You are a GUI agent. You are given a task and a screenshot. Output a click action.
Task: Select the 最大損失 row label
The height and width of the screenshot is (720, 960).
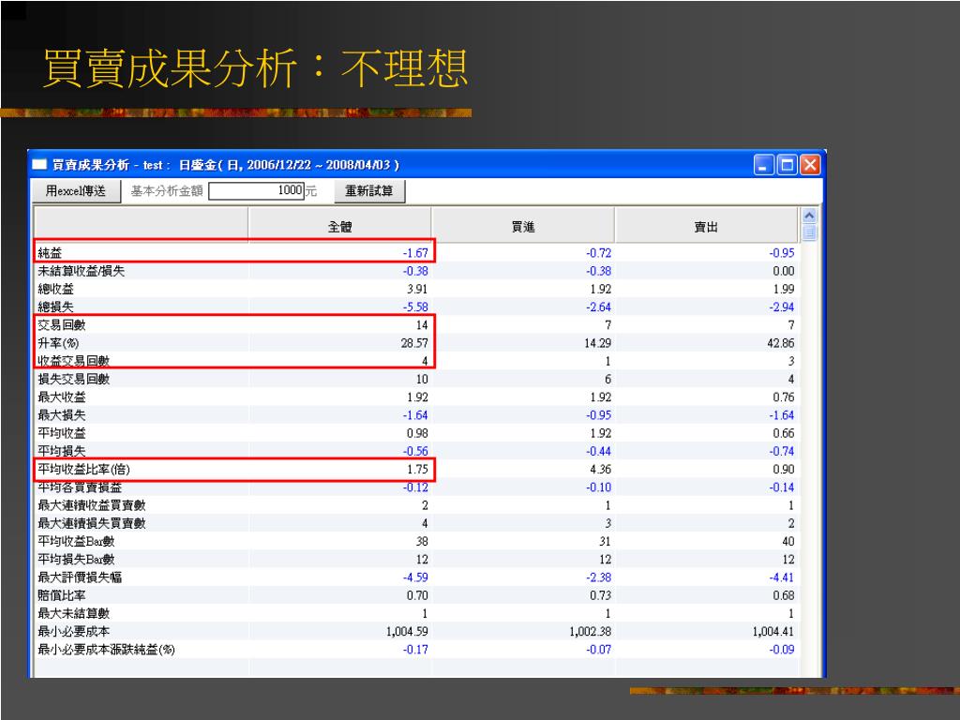pos(62,415)
